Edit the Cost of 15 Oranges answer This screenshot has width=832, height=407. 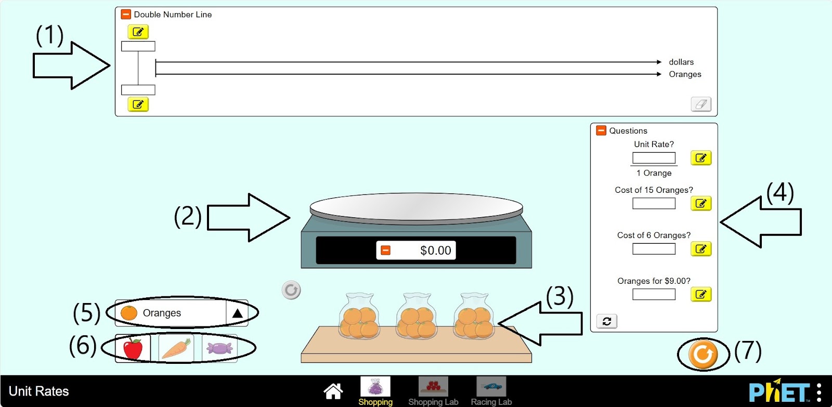pyautogui.click(x=700, y=203)
